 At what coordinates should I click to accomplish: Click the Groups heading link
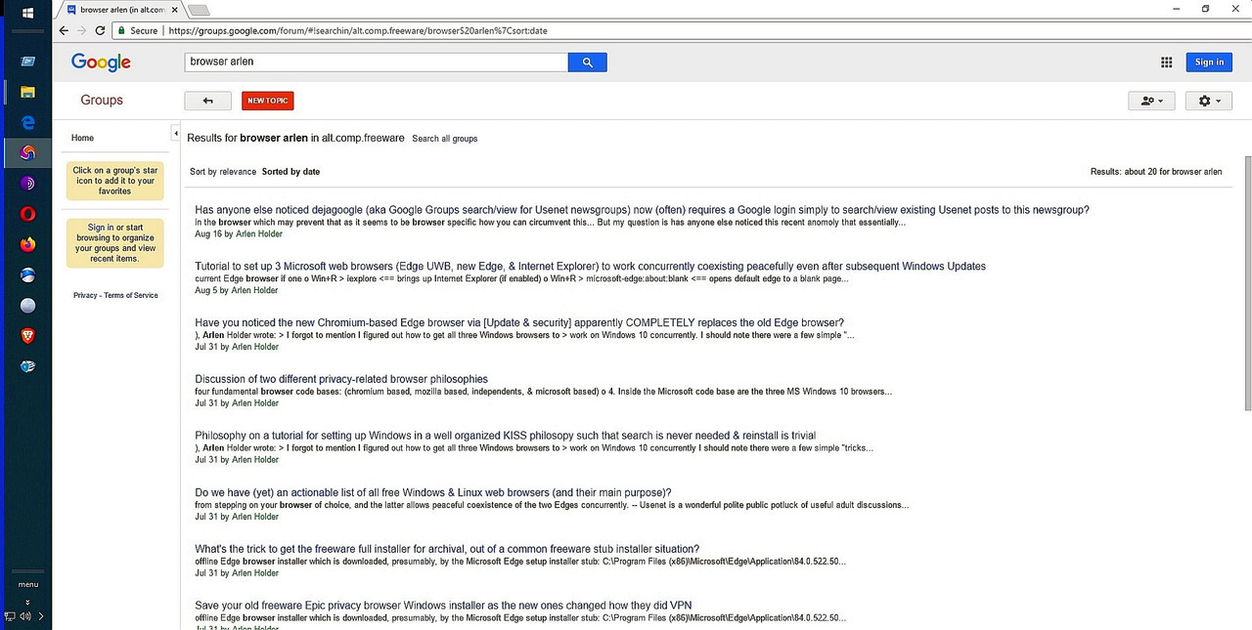point(102,100)
